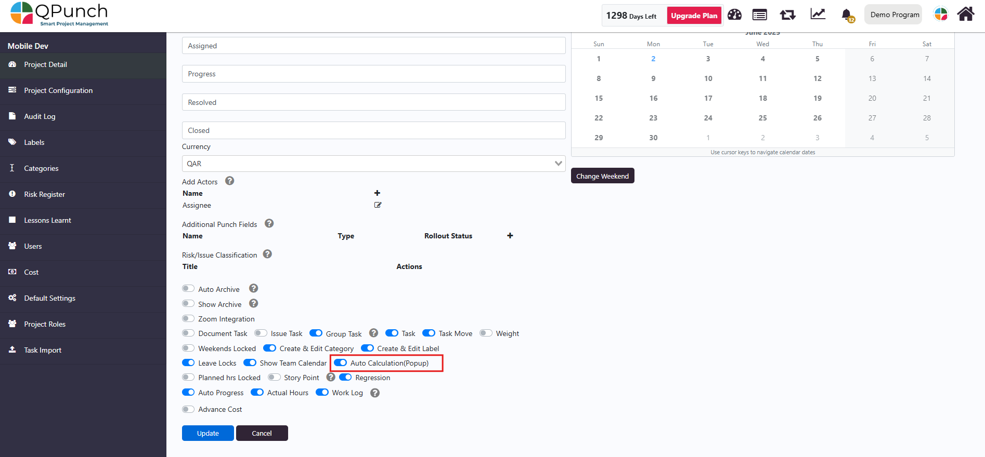Open Cost in the sidebar
This screenshot has width=985, height=457.
[83, 272]
